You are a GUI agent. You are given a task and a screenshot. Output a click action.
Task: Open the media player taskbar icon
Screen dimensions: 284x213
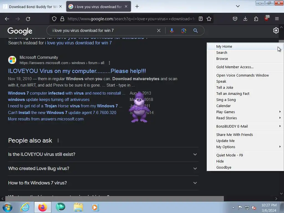click(95, 207)
